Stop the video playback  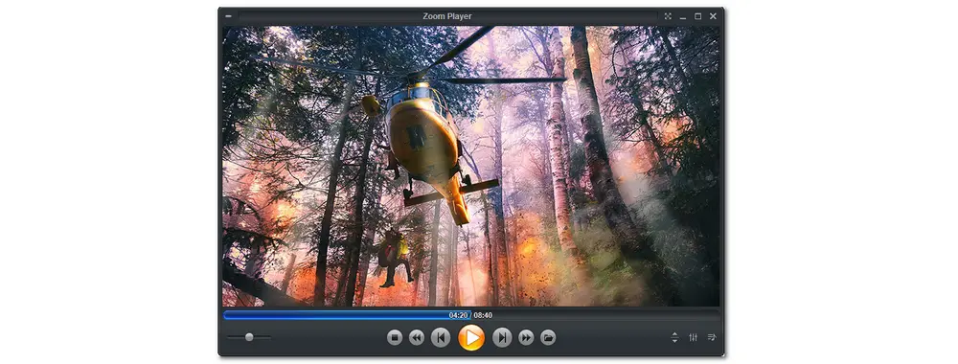click(395, 337)
